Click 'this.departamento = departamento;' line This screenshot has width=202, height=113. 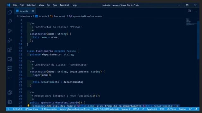point(58,82)
